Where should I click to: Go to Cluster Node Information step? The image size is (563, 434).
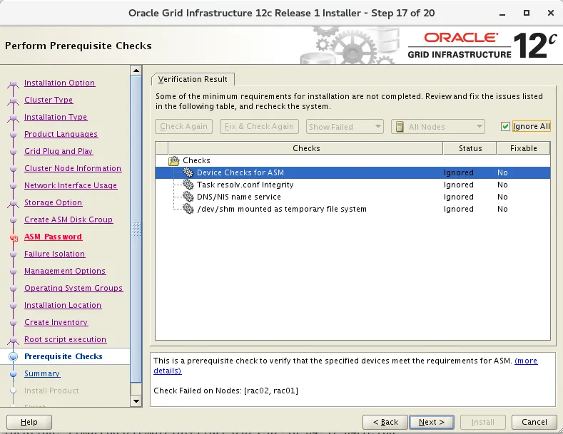point(73,169)
